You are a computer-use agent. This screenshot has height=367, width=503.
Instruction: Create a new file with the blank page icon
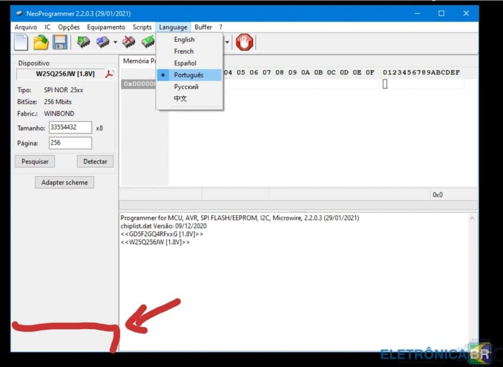tap(21, 43)
